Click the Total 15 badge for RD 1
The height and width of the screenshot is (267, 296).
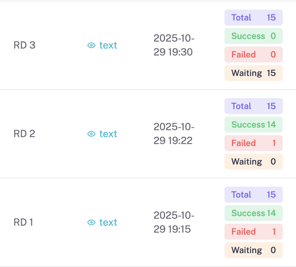pos(253,195)
